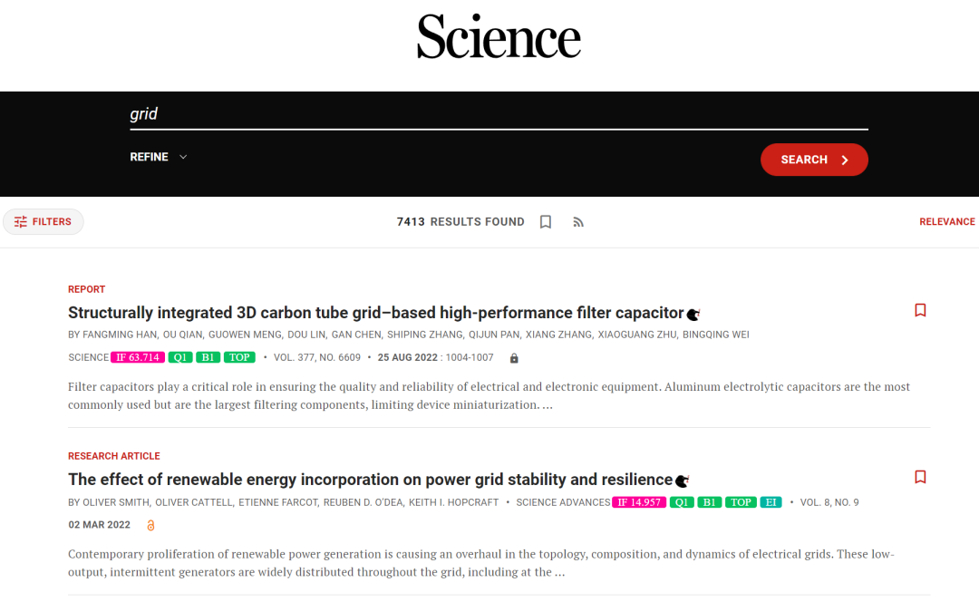Select the audio listen icon on the filter capacitor title
979x612 pixels.
(x=693, y=313)
